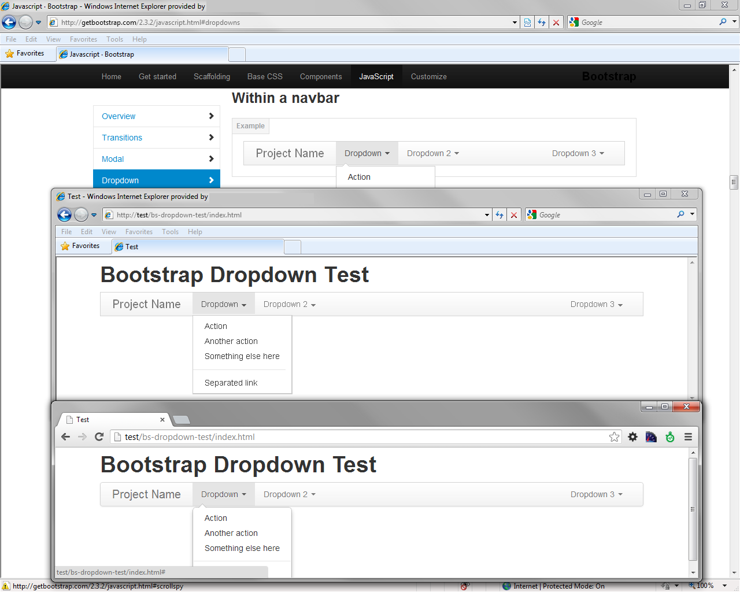Click zoom level 100% in IE status bar
740x592 pixels.
(705, 586)
